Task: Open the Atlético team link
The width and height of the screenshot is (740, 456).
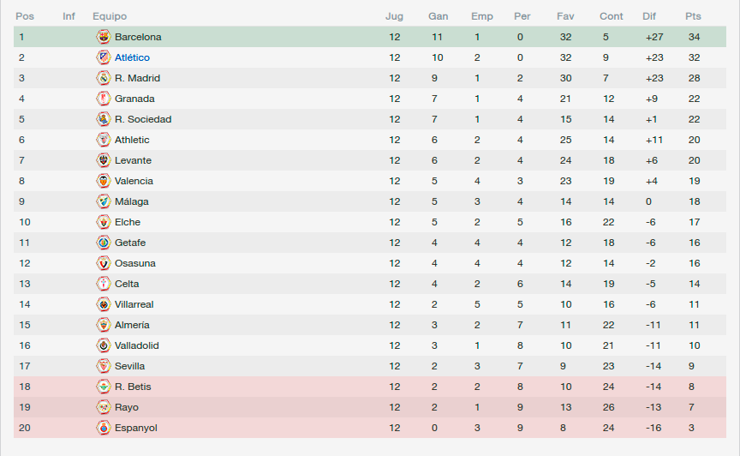Action: tap(132, 57)
